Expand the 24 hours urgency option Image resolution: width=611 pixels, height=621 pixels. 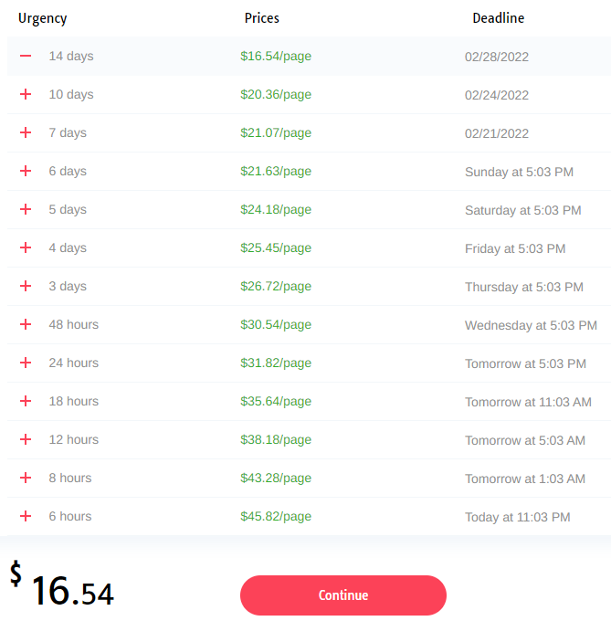26,363
